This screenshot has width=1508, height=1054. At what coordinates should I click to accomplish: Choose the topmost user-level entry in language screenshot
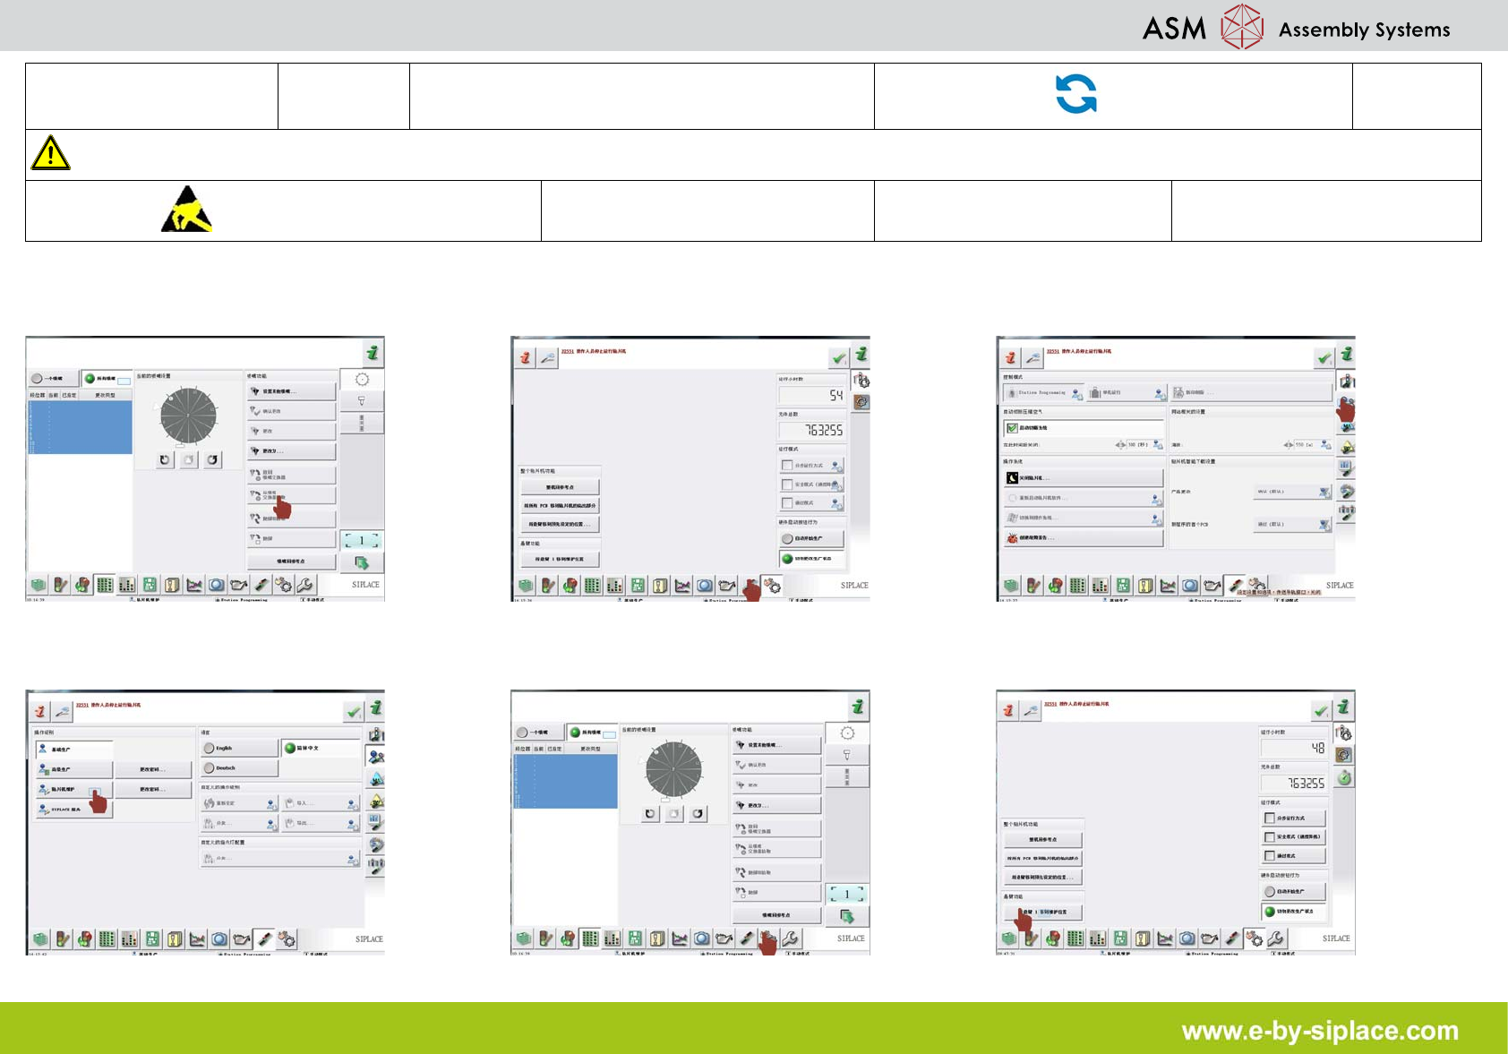[74, 749]
